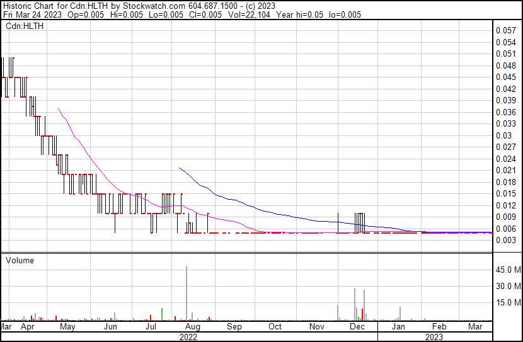Click the Cdn:HLTH symbol label in chart

click(23, 26)
